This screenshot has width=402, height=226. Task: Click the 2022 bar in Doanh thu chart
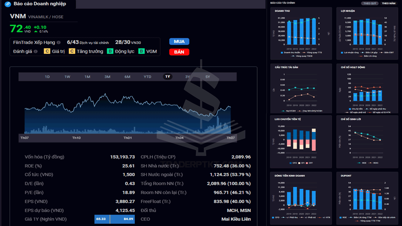[314, 31]
